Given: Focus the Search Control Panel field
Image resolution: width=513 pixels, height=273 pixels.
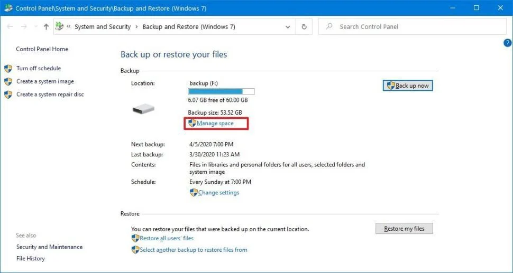Looking at the screenshot, I should [x=413, y=26].
